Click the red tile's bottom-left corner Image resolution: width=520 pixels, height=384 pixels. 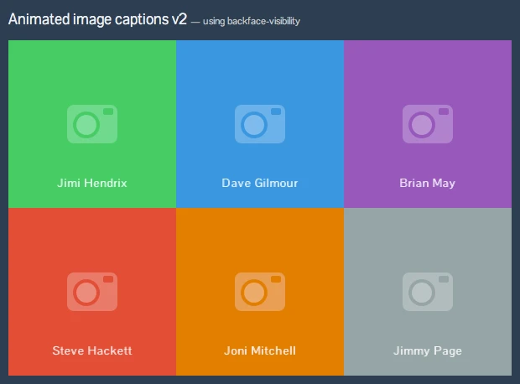pos(13,370)
